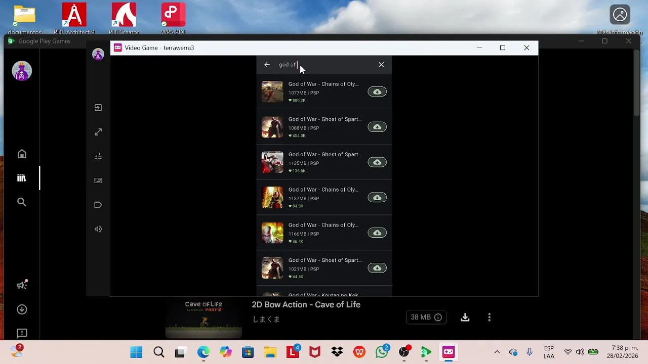This screenshot has width=648, height=364.
Task: Open Dropbox from the taskbar
Action: pos(337,352)
